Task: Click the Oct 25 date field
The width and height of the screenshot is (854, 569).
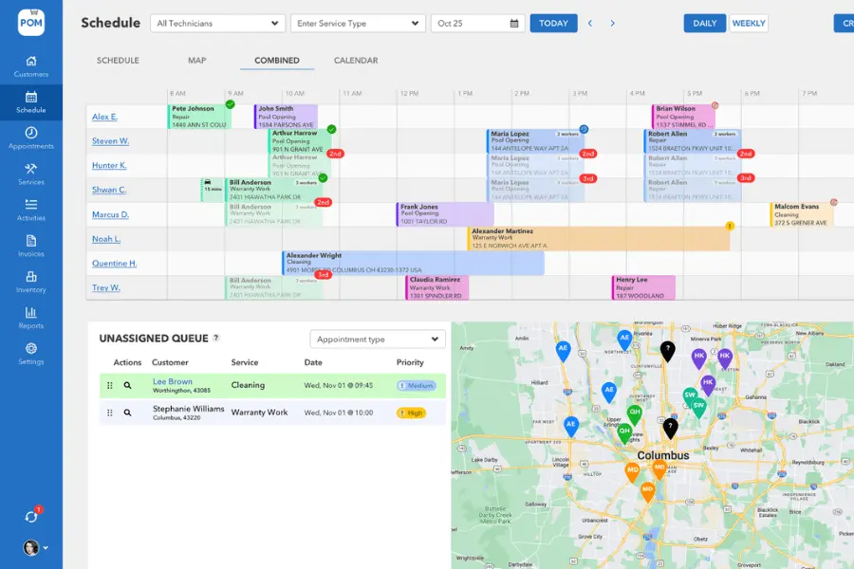Action: click(x=477, y=24)
